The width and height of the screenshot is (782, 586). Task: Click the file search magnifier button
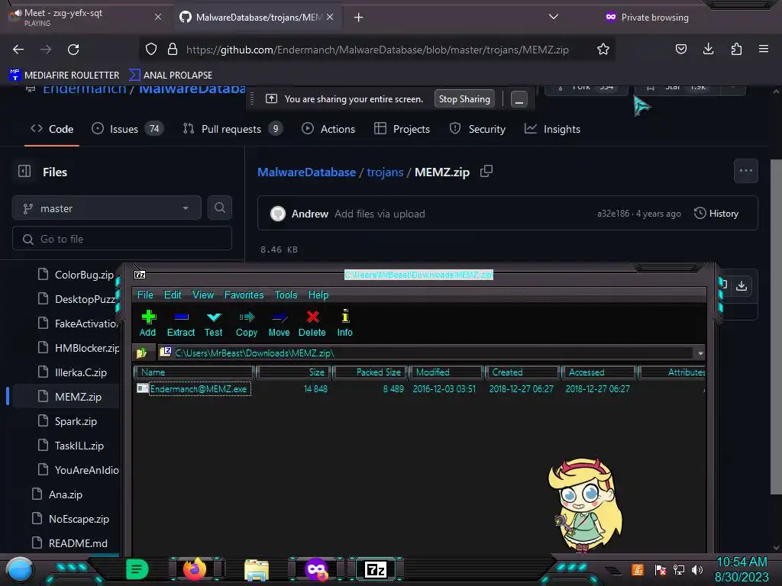(x=219, y=208)
